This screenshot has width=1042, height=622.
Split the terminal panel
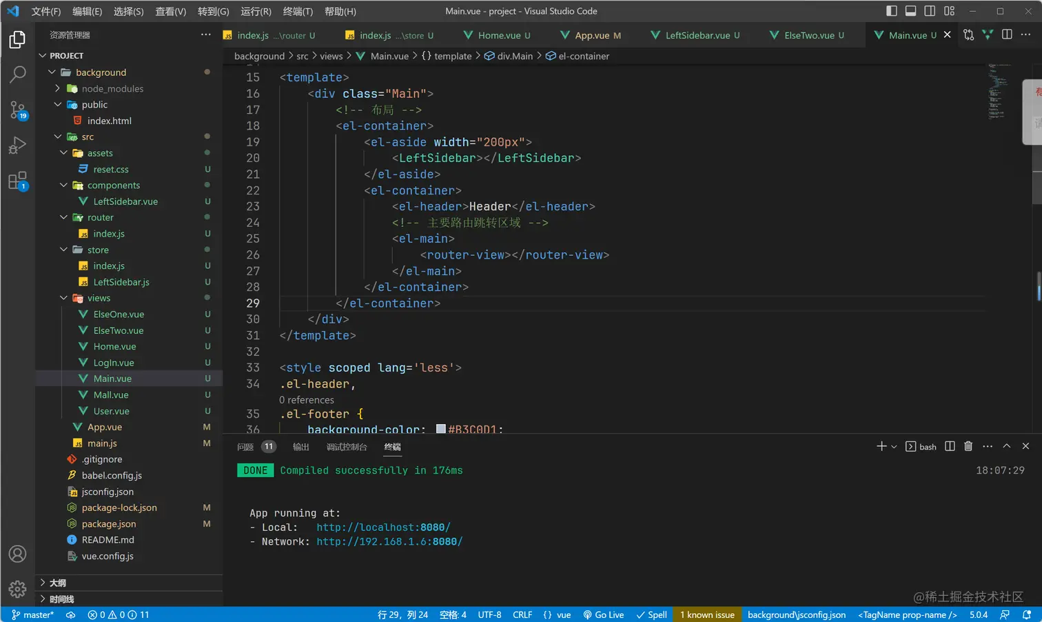(x=950, y=446)
